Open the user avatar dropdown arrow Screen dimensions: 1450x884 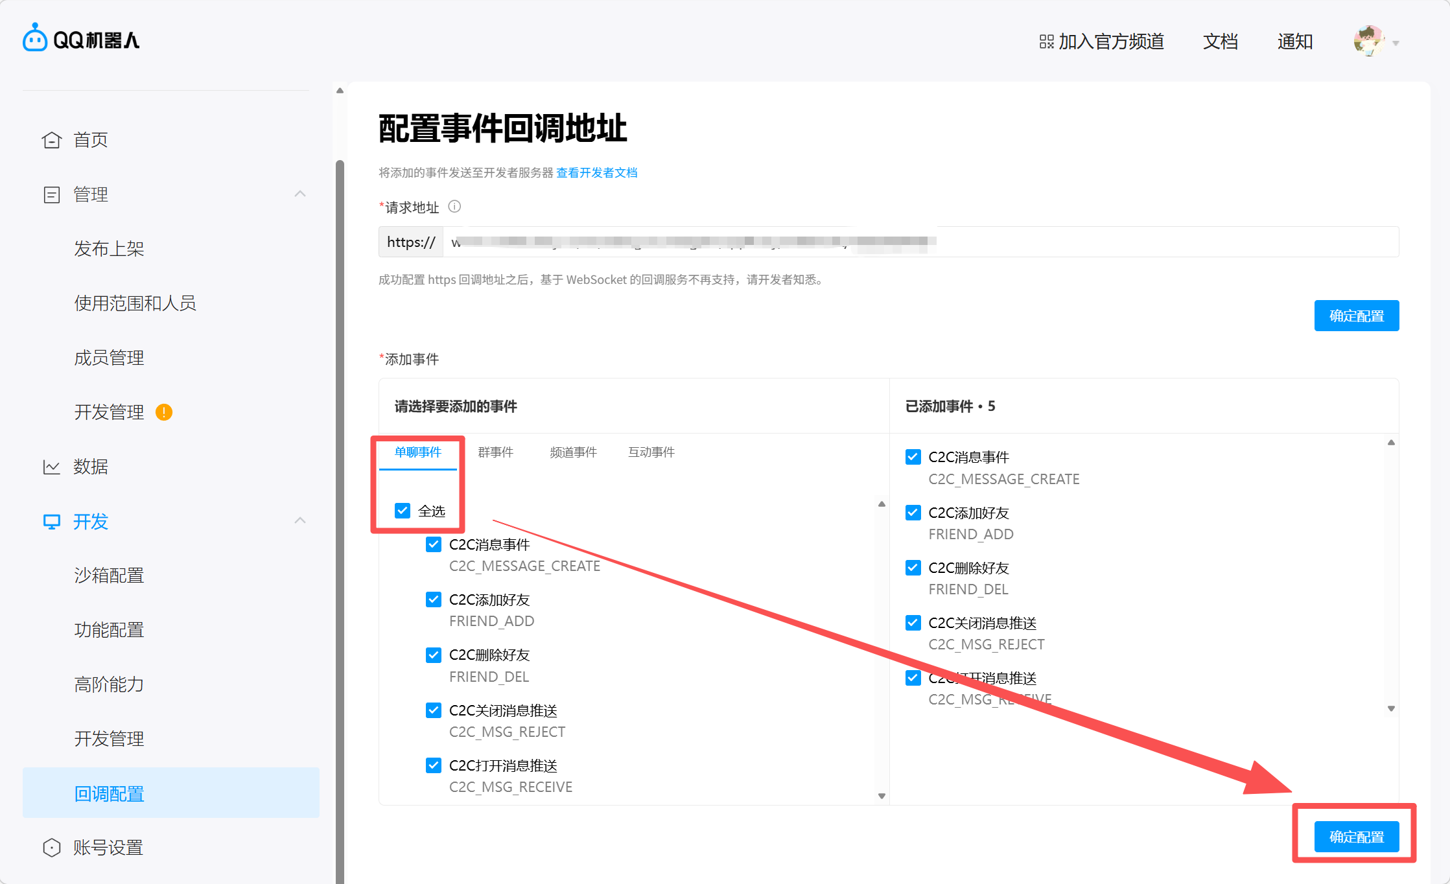tap(1396, 43)
